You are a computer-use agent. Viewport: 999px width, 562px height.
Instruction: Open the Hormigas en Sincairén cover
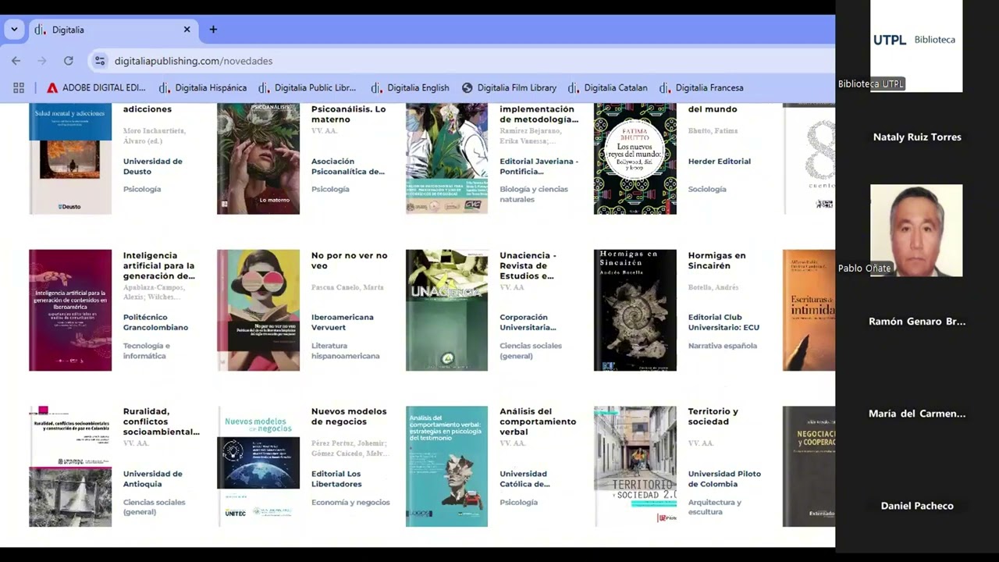(635, 310)
